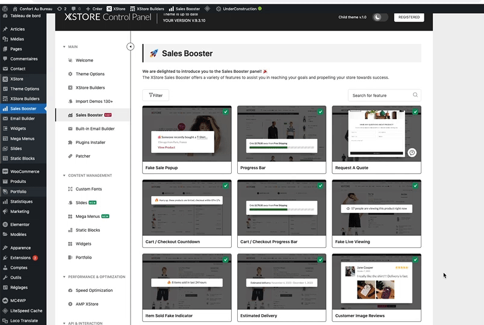Collapse PERFORMANCE & OPTIMIZATION section
The height and width of the screenshot is (325, 484).
[64, 277]
